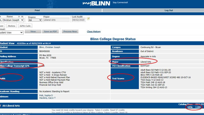204x115 pixels.
Task: Click NOT a Hold - 6 Drops Remain
Action: point(53,75)
